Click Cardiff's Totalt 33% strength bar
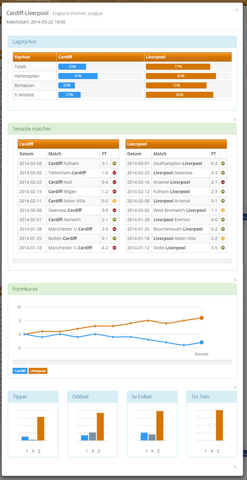The image size is (247, 480). (x=72, y=67)
